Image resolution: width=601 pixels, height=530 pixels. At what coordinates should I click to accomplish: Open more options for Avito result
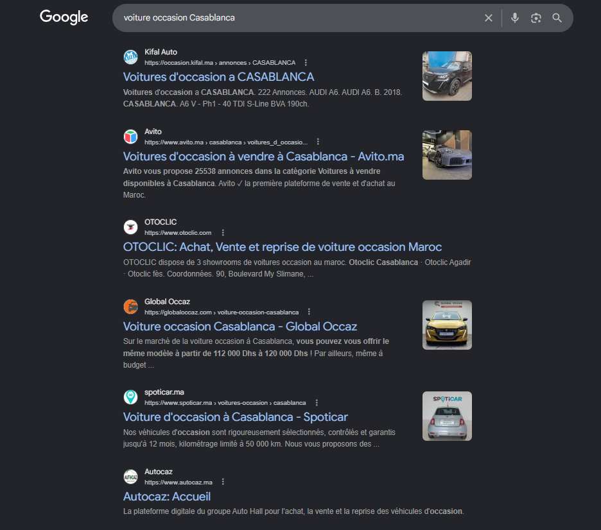(318, 142)
